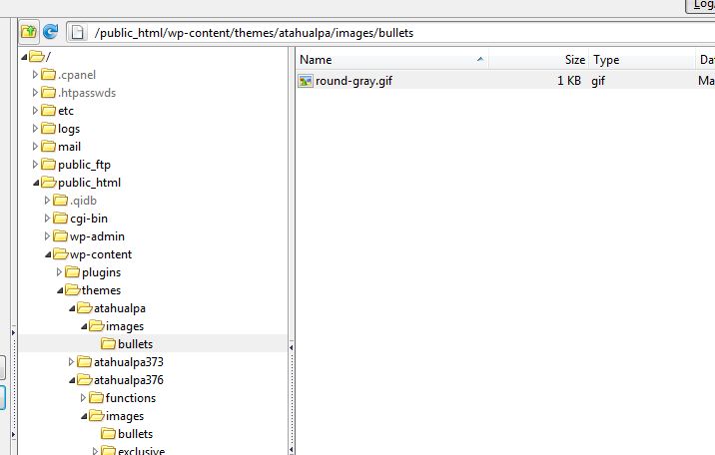Expand the functions folder
The height and width of the screenshot is (455, 715).
click(x=83, y=397)
